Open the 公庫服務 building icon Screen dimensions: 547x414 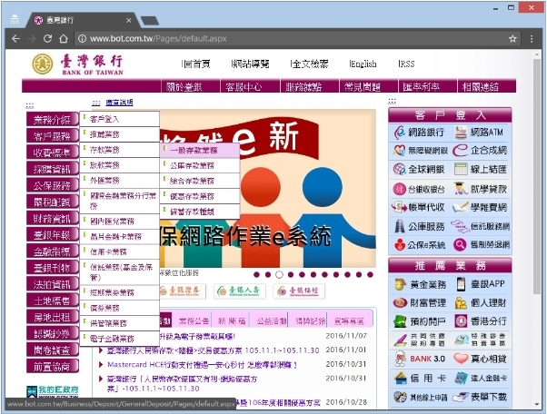(x=399, y=226)
